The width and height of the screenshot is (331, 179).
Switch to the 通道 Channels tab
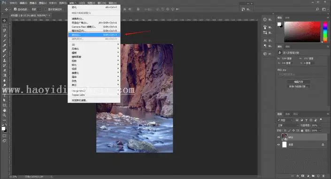click(287, 114)
